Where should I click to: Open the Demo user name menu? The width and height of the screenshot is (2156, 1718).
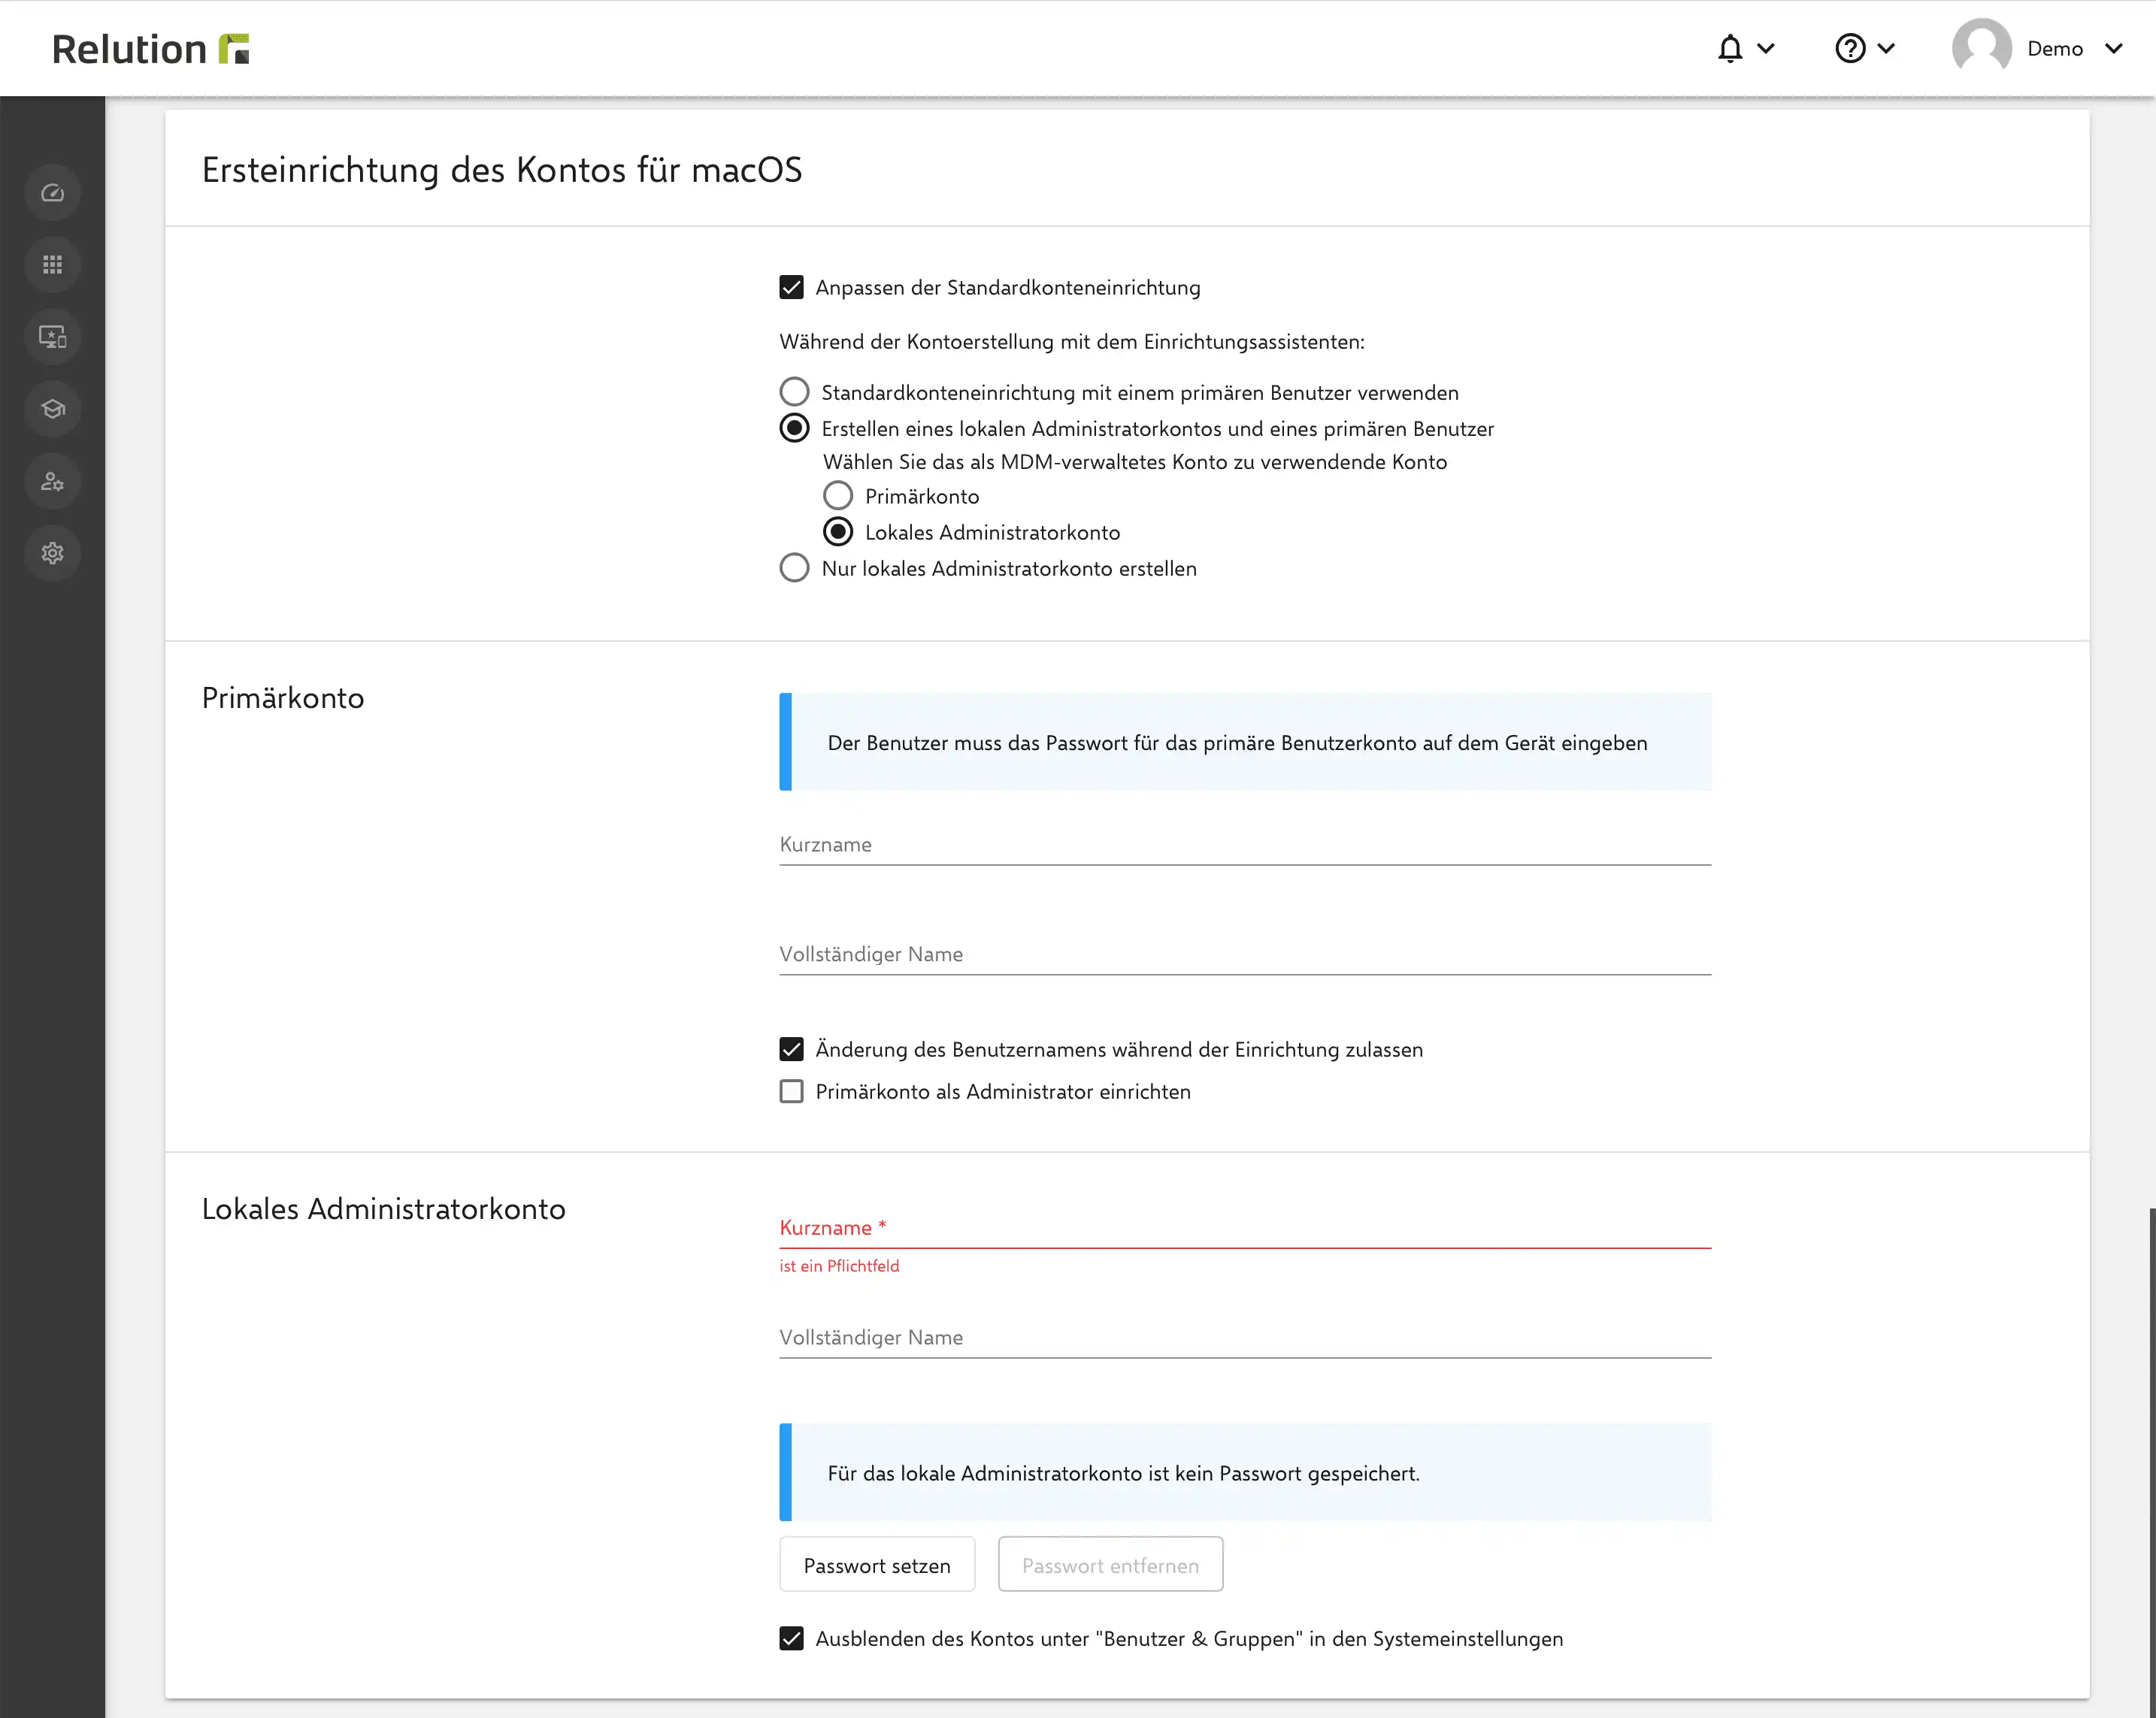2055,49
